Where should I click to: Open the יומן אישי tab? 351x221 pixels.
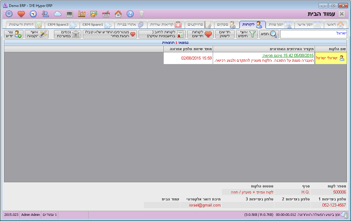309,25
